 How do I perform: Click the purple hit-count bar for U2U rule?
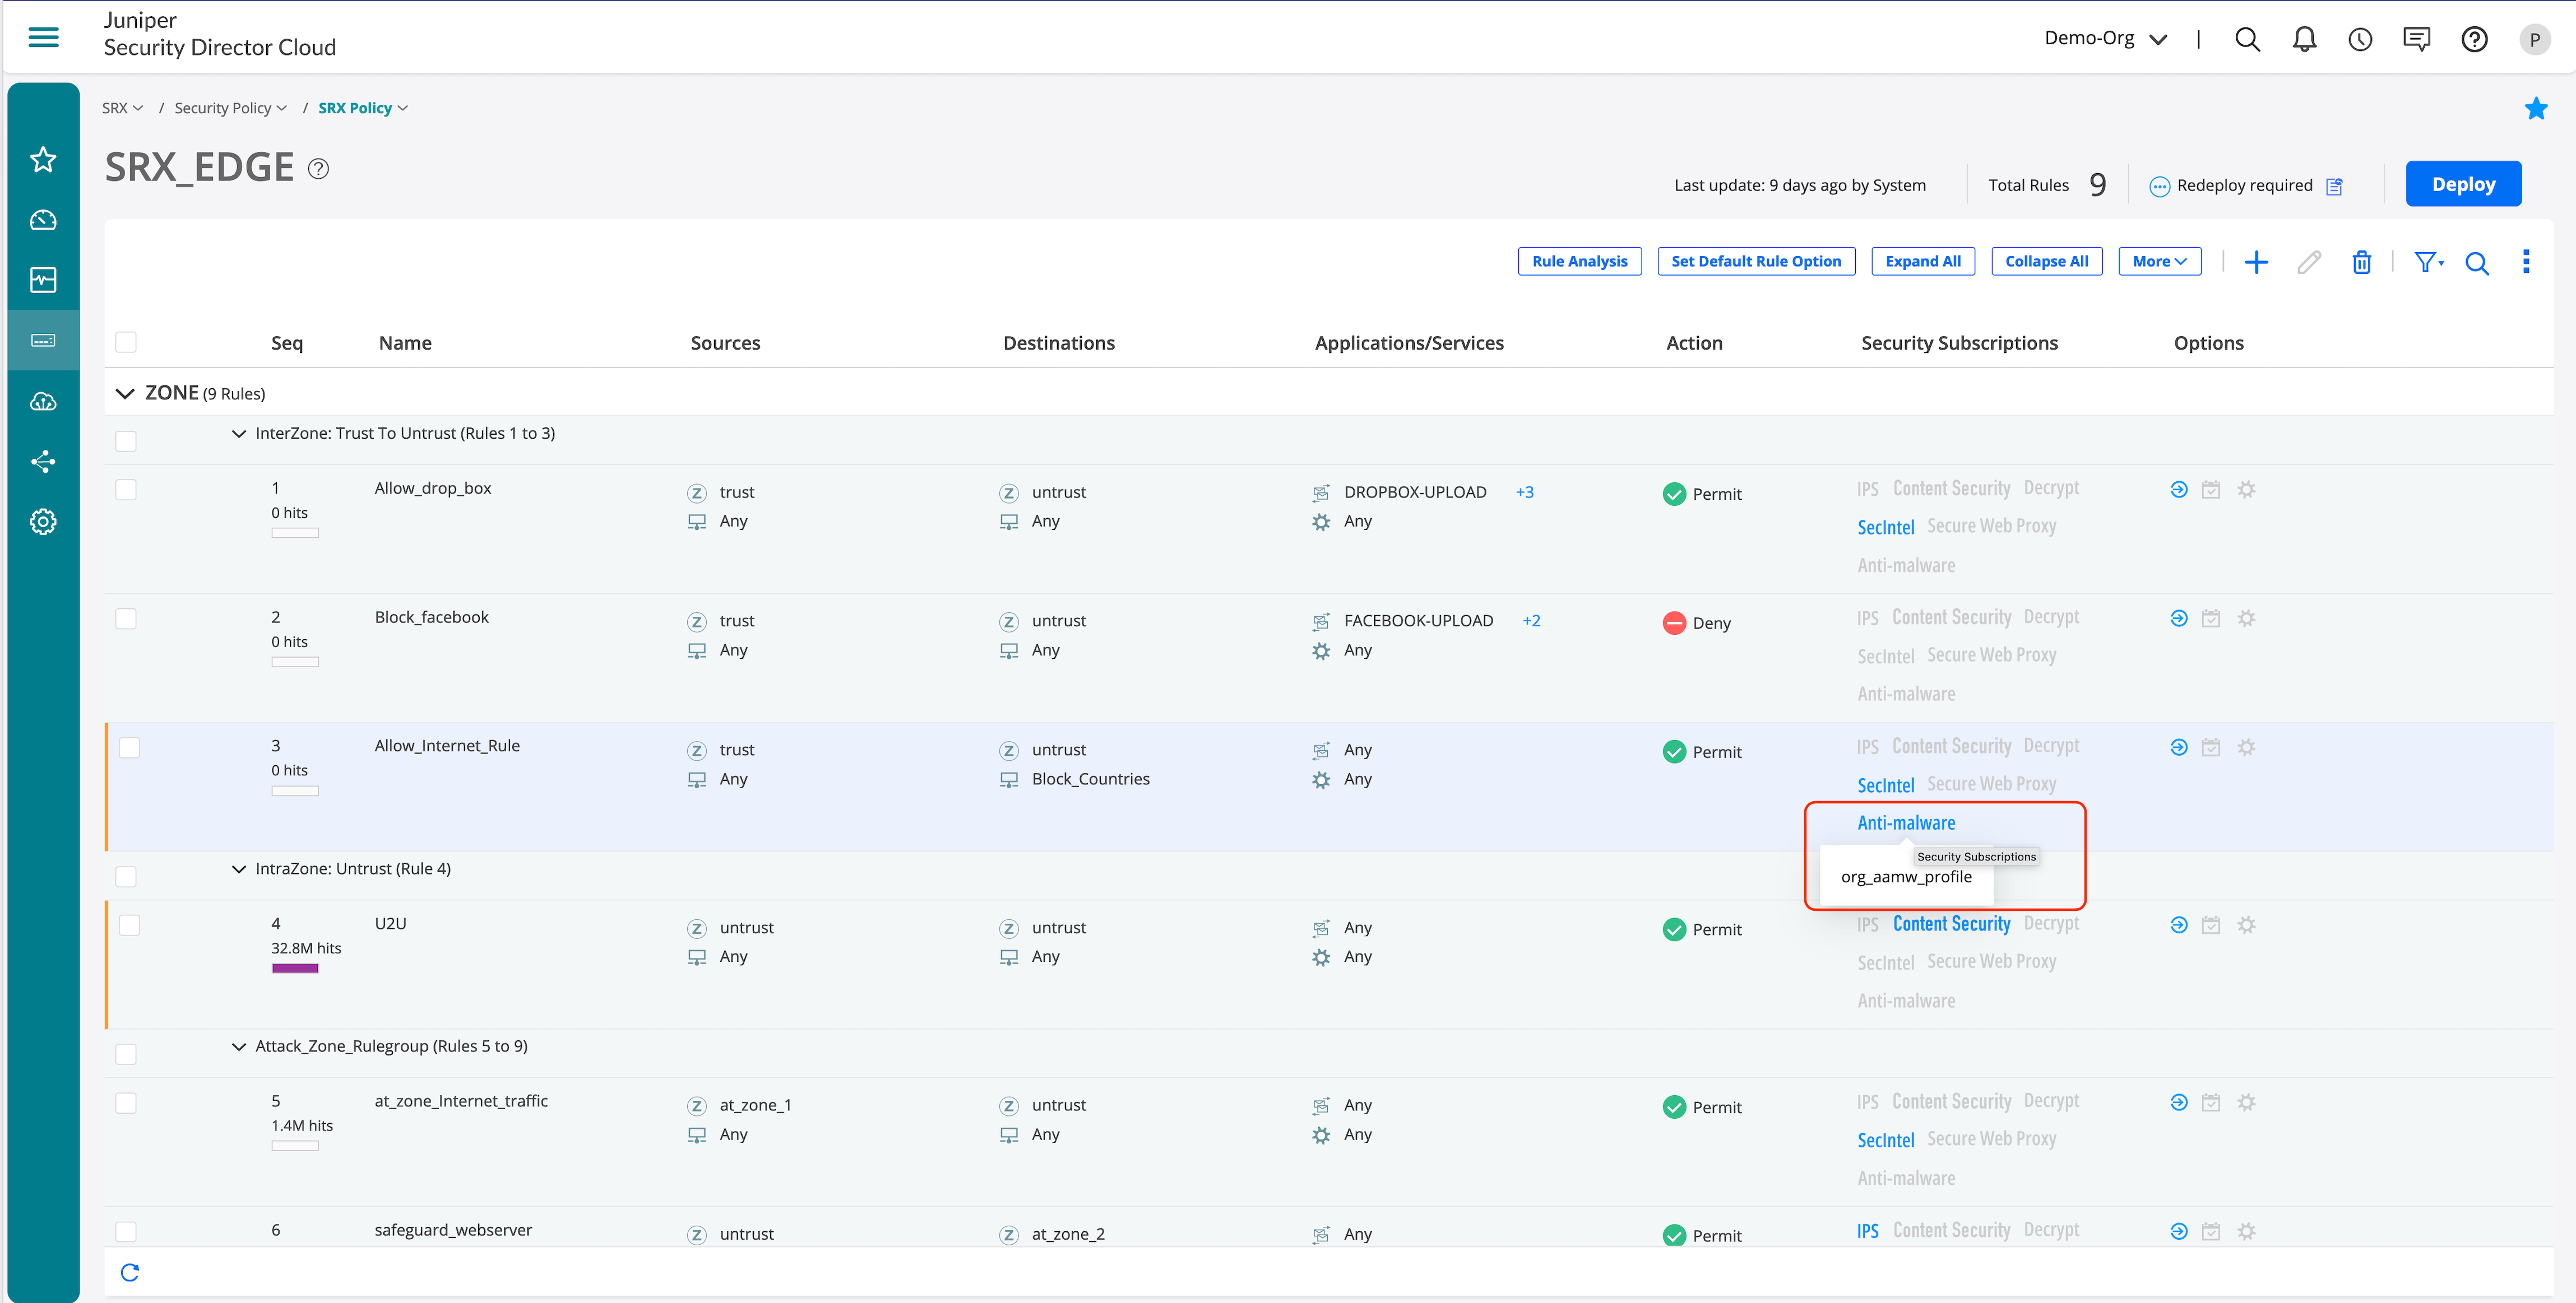click(x=295, y=968)
